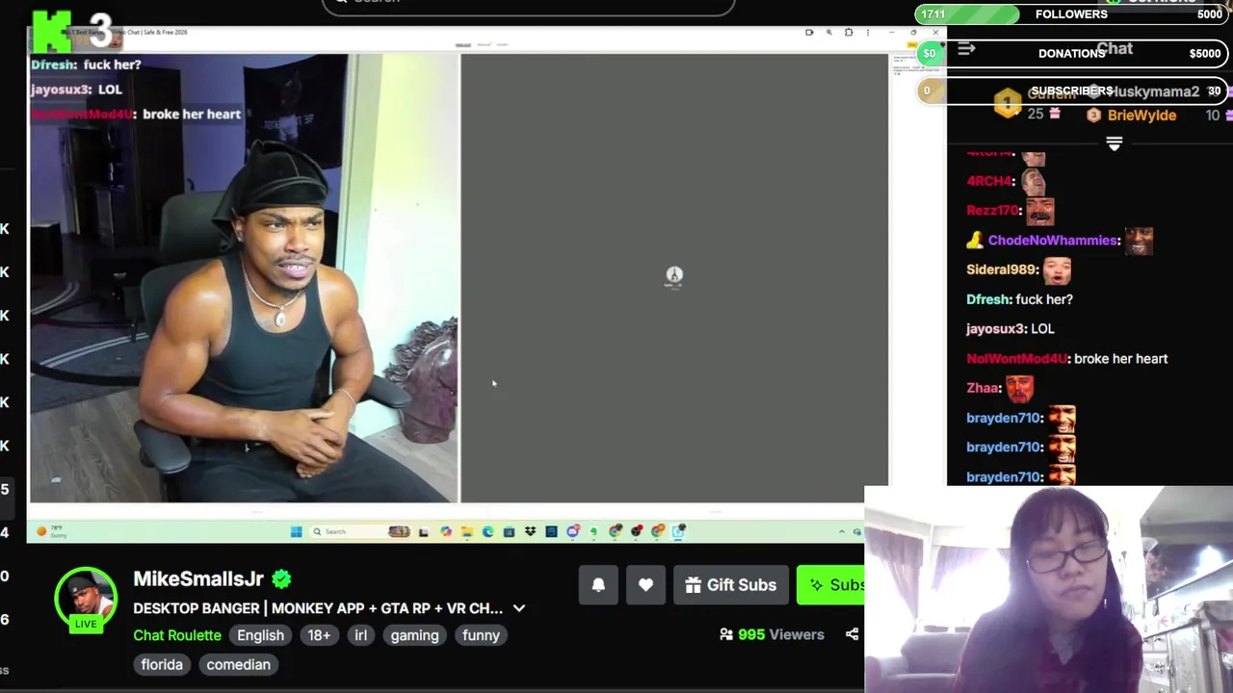
Task: Click the verified badge next to MikeSmallsJr
Action: [281, 578]
